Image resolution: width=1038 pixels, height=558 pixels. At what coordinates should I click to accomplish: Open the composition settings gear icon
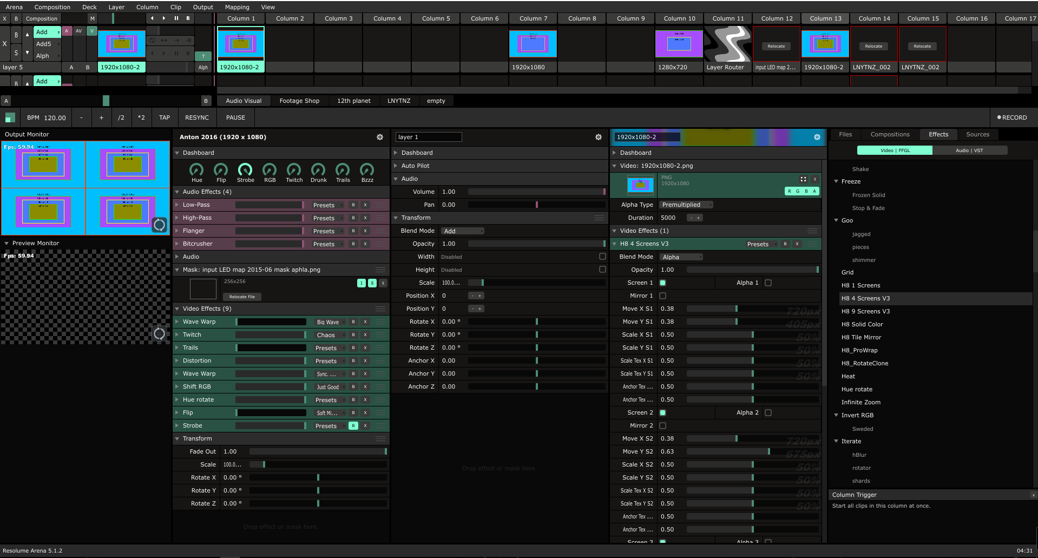point(380,137)
